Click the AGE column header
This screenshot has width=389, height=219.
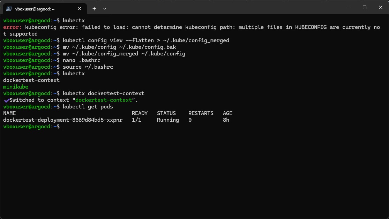(x=227, y=113)
